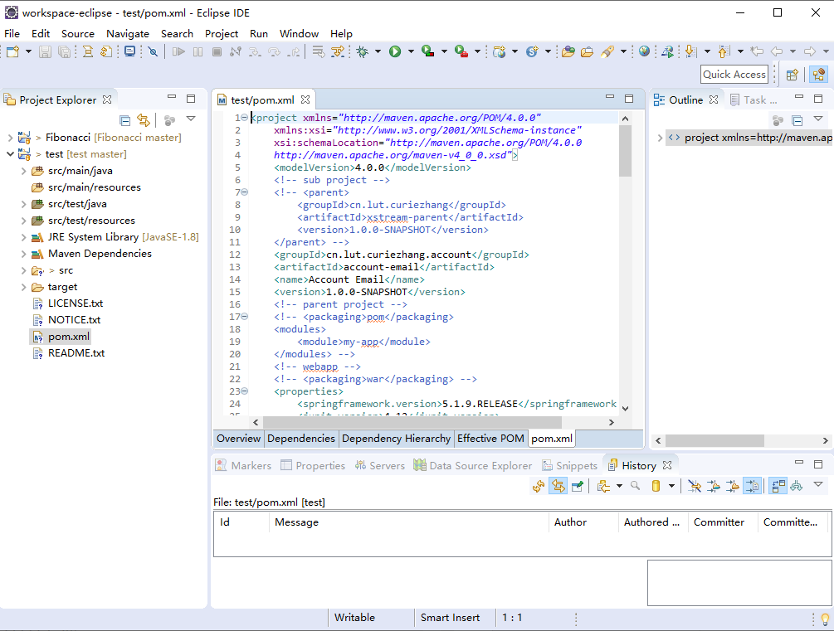Open the Servers view tab
The width and height of the screenshot is (834, 631).
coord(380,466)
